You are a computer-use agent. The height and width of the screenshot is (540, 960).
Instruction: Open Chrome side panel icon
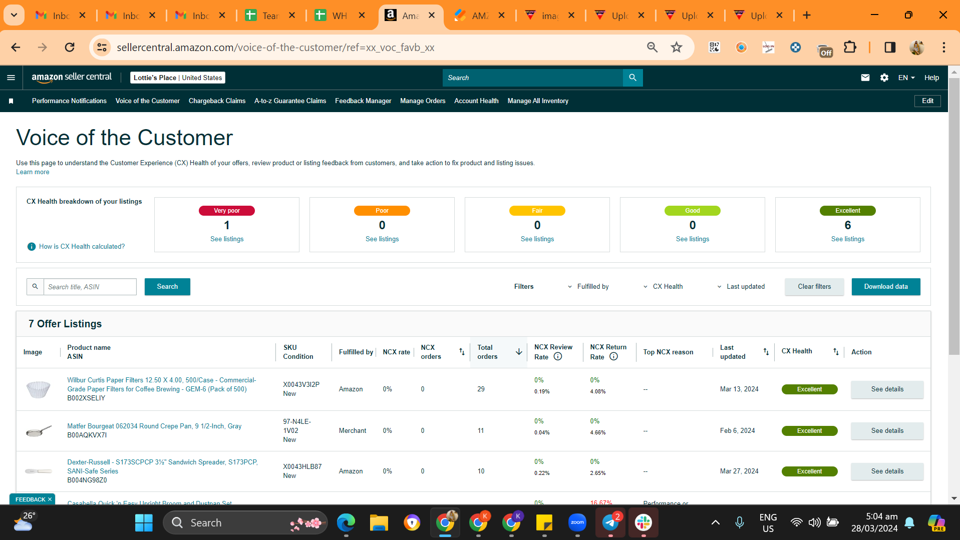(890, 48)
